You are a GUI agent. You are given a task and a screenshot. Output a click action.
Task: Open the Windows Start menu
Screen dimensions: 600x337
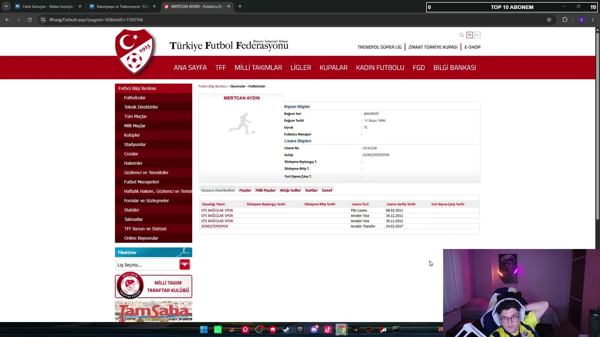204,330
